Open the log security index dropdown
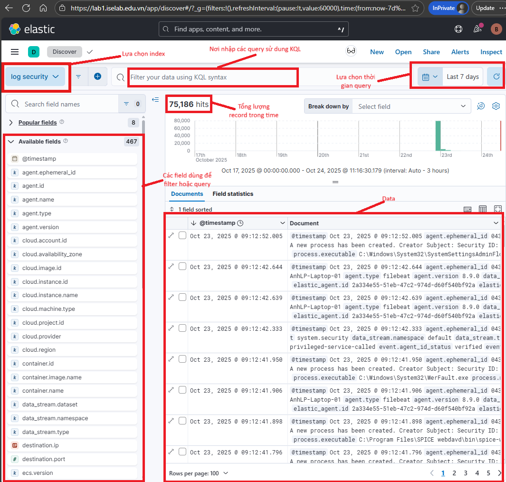Viewport: 506px width, 482px height. tap(36, 77)
